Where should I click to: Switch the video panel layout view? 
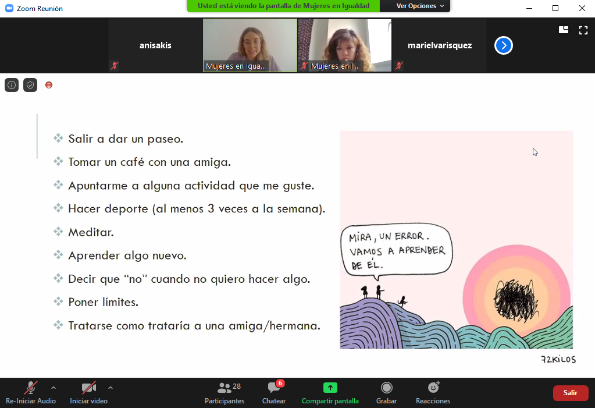[x=564, y=30]
